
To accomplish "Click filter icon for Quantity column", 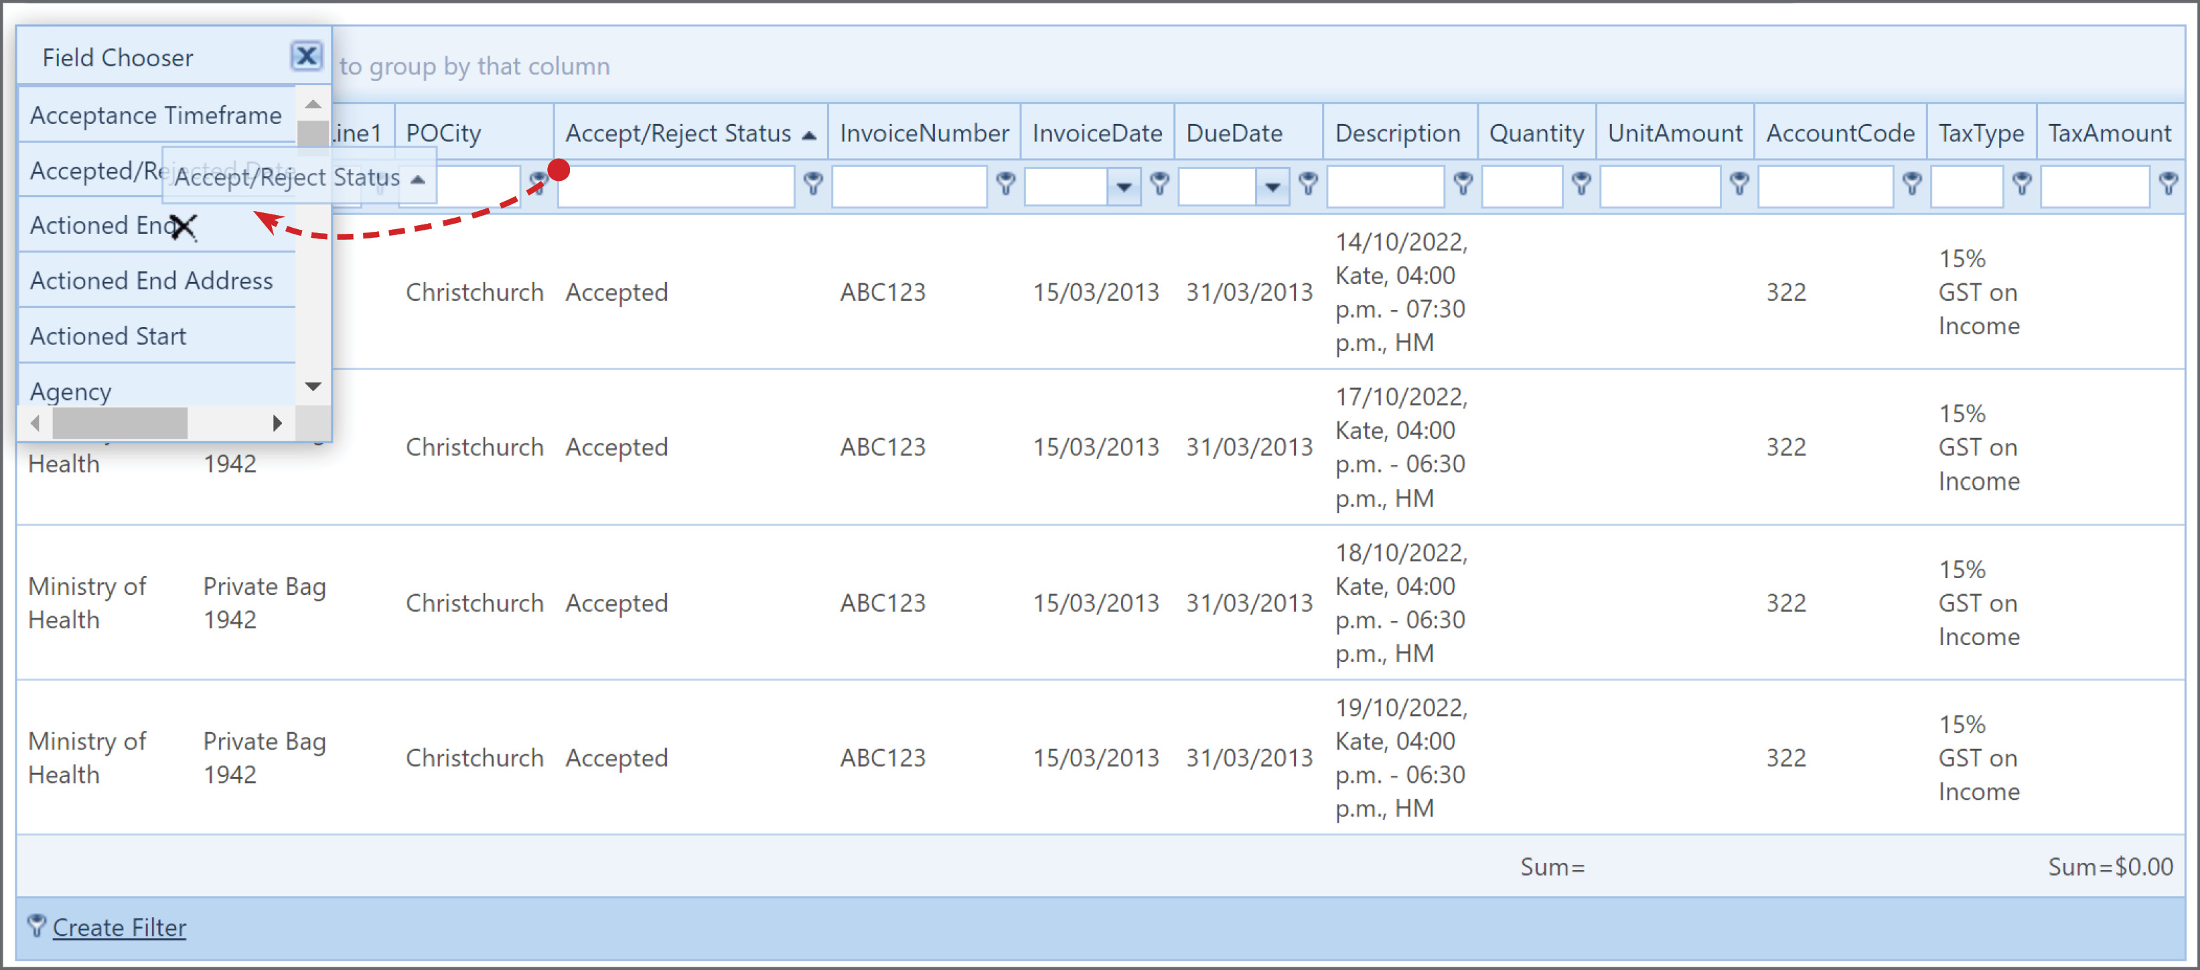I will click(x=1582, y=183).
